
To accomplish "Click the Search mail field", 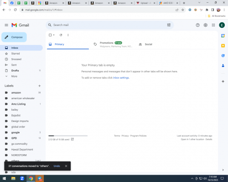I will 109,25.
